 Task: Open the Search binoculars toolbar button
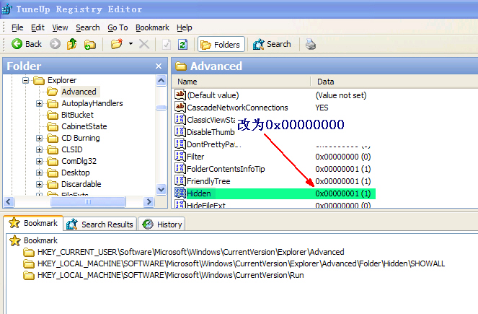272,44
